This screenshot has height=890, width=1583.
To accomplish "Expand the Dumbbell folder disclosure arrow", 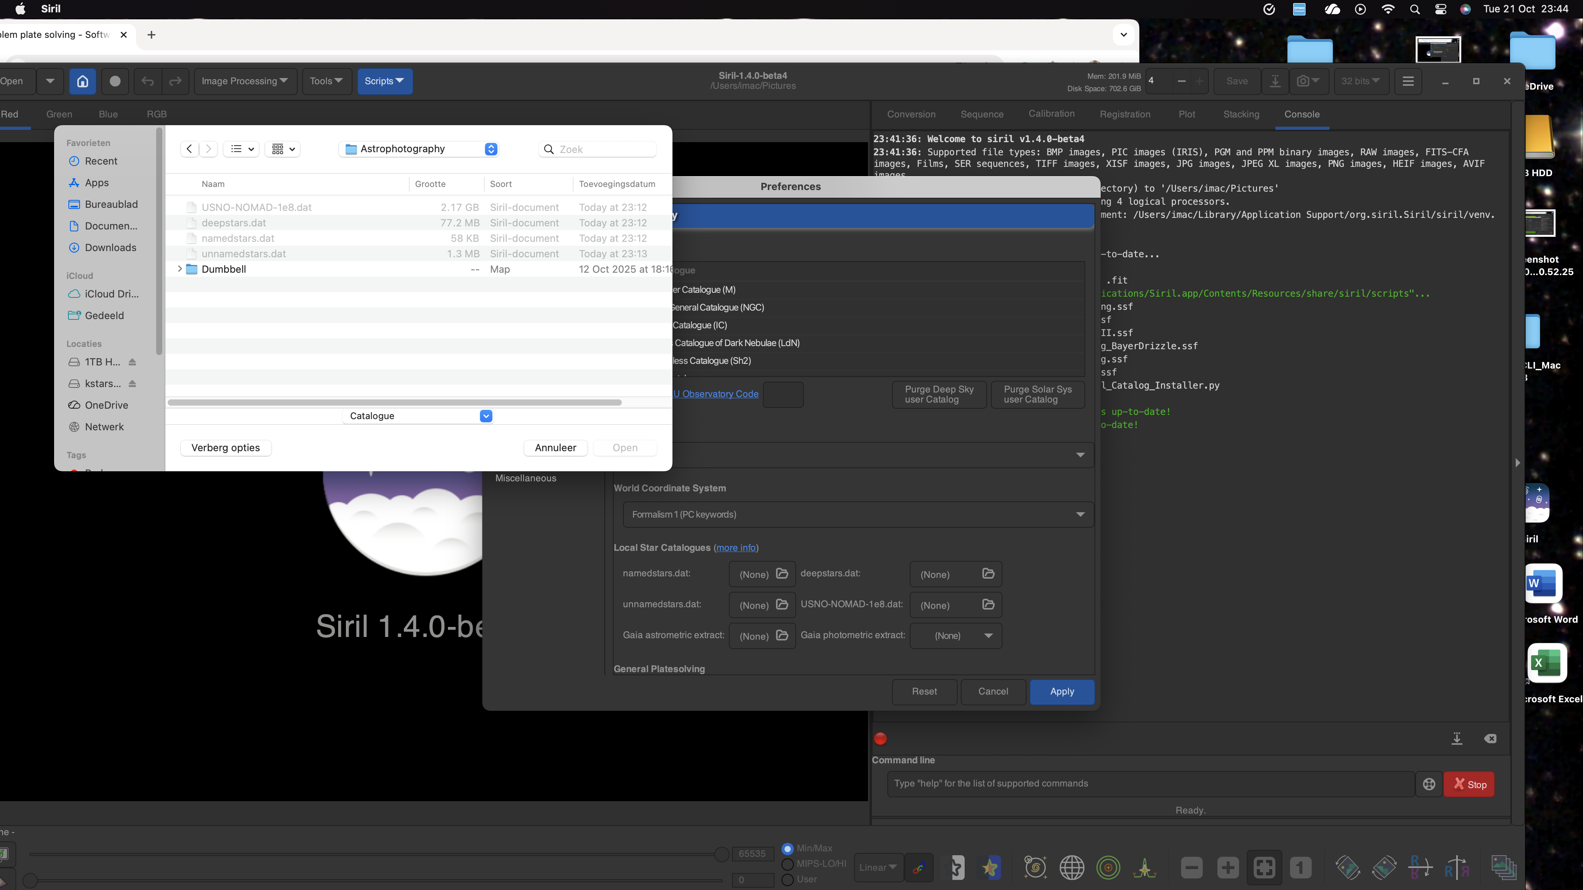I will (x=179, y=269).
